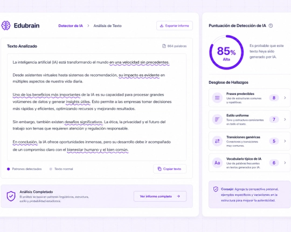Click the Transiciones genéricas arrows icon

click(x=217, y=141)
